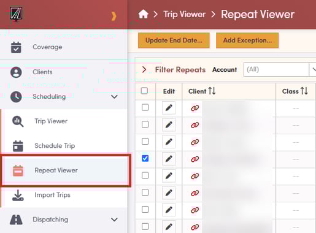This screenshot has height=233, width=316.
Task: Expand the Dispatching section chevron
Action: coord(114,220)
